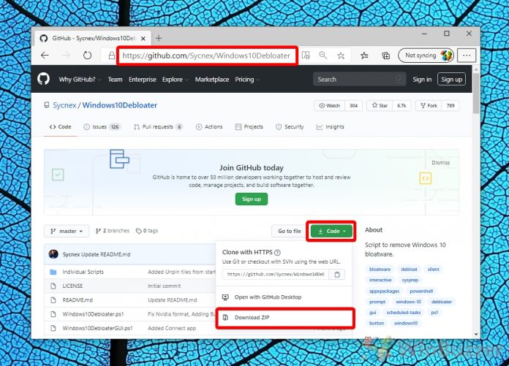Go back with the browser back arrow
Viewport: 509px width, 366px height.
pyautogui.click(x=45, y=56)
